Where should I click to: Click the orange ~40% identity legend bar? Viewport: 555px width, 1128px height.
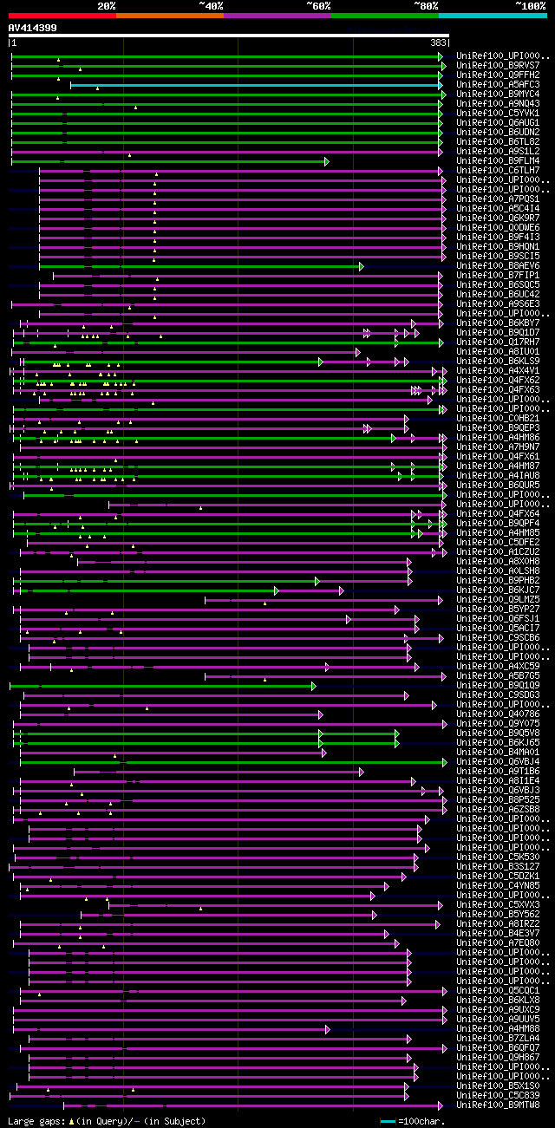(x=169, y=16)
